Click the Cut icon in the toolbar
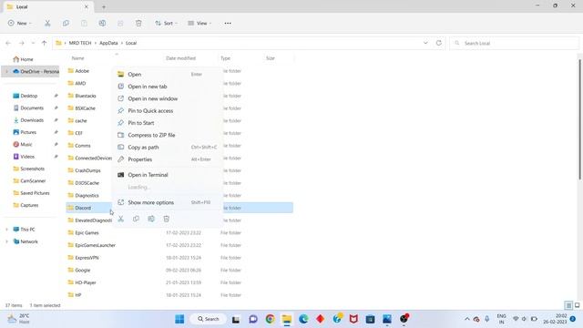583x328 pixels. pos(47,23)
